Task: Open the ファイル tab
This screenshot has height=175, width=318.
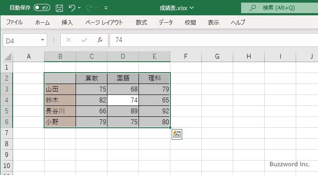Action: coord(14,23)
